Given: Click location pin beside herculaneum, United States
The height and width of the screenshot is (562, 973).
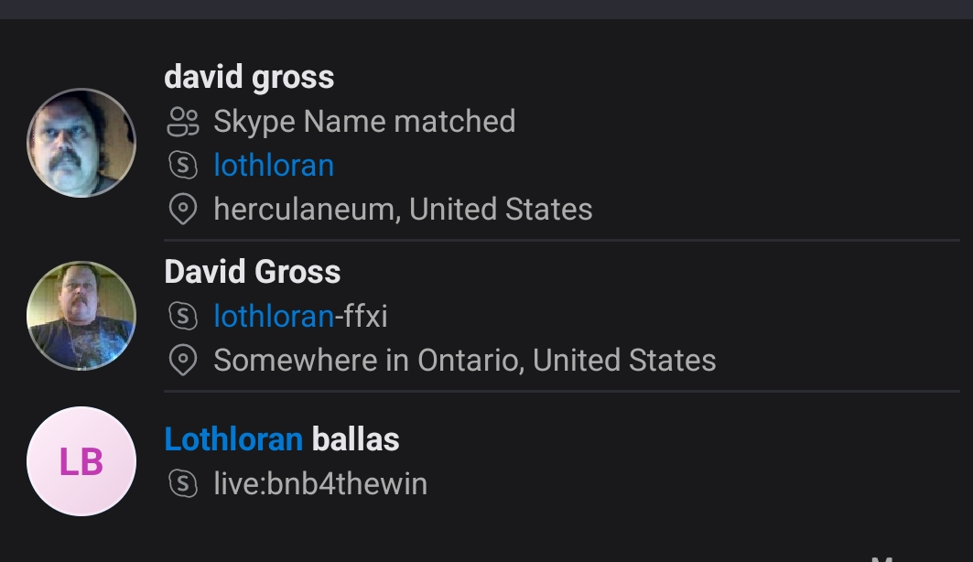Looking at the screenshot, I should tap(183, 209).
